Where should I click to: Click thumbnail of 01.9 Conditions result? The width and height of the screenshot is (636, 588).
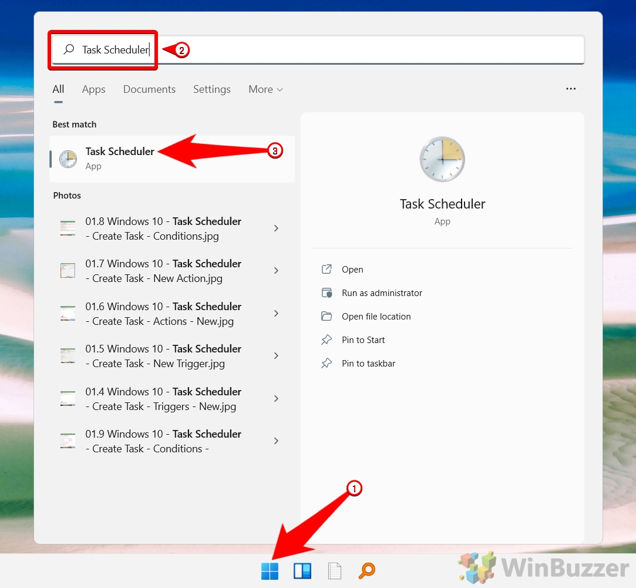tap(68, 441)
